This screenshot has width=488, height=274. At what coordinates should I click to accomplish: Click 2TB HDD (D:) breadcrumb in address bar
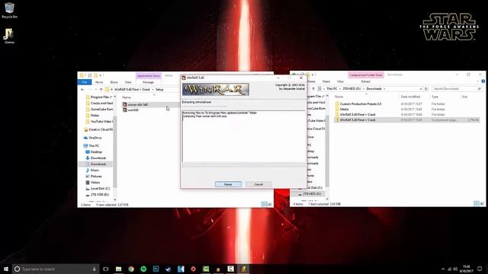click(352, 89)
